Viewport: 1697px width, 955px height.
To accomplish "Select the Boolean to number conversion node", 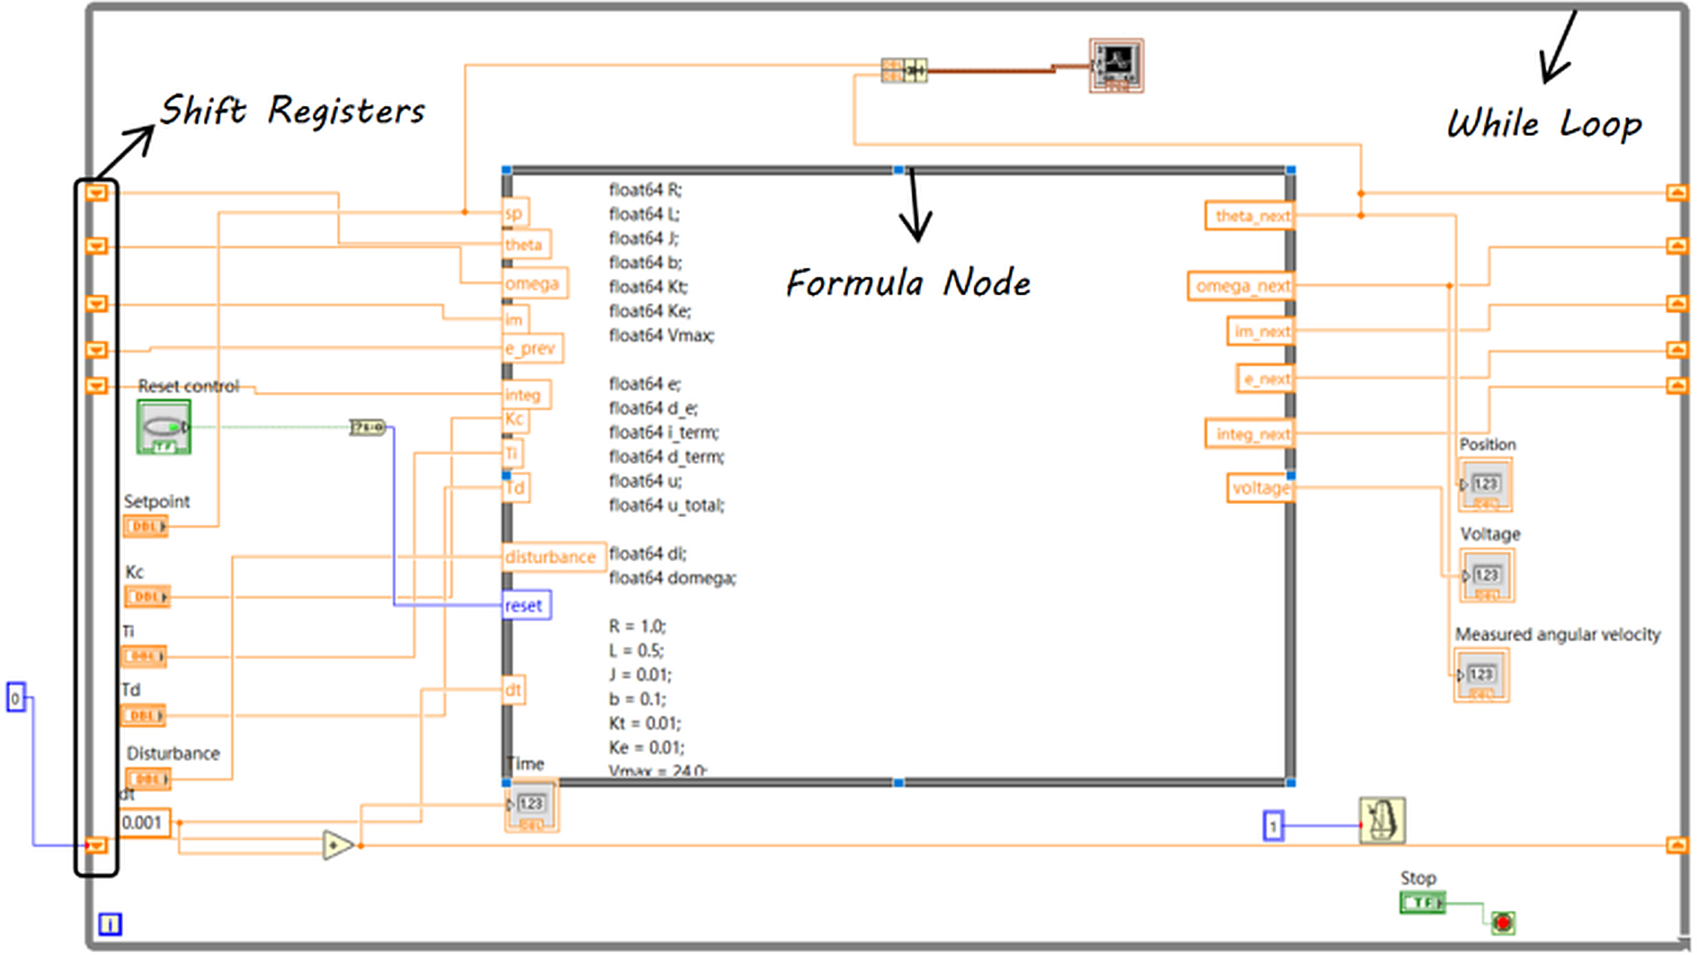I will (367, 427).
